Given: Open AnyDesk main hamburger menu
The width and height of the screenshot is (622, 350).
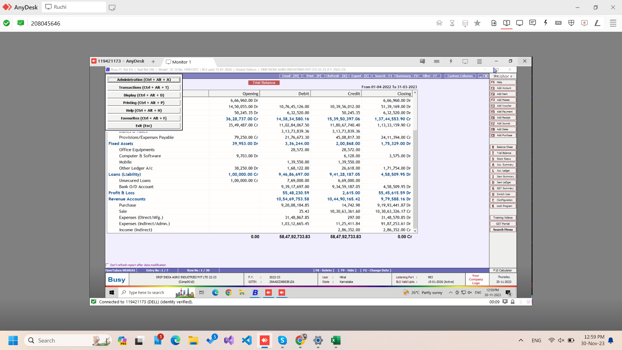Looking at the screenshot, I should point(613,23).
